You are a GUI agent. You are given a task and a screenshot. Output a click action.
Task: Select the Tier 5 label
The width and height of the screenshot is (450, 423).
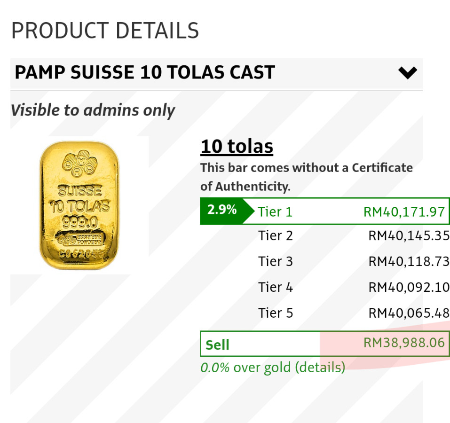click(275, 313)
